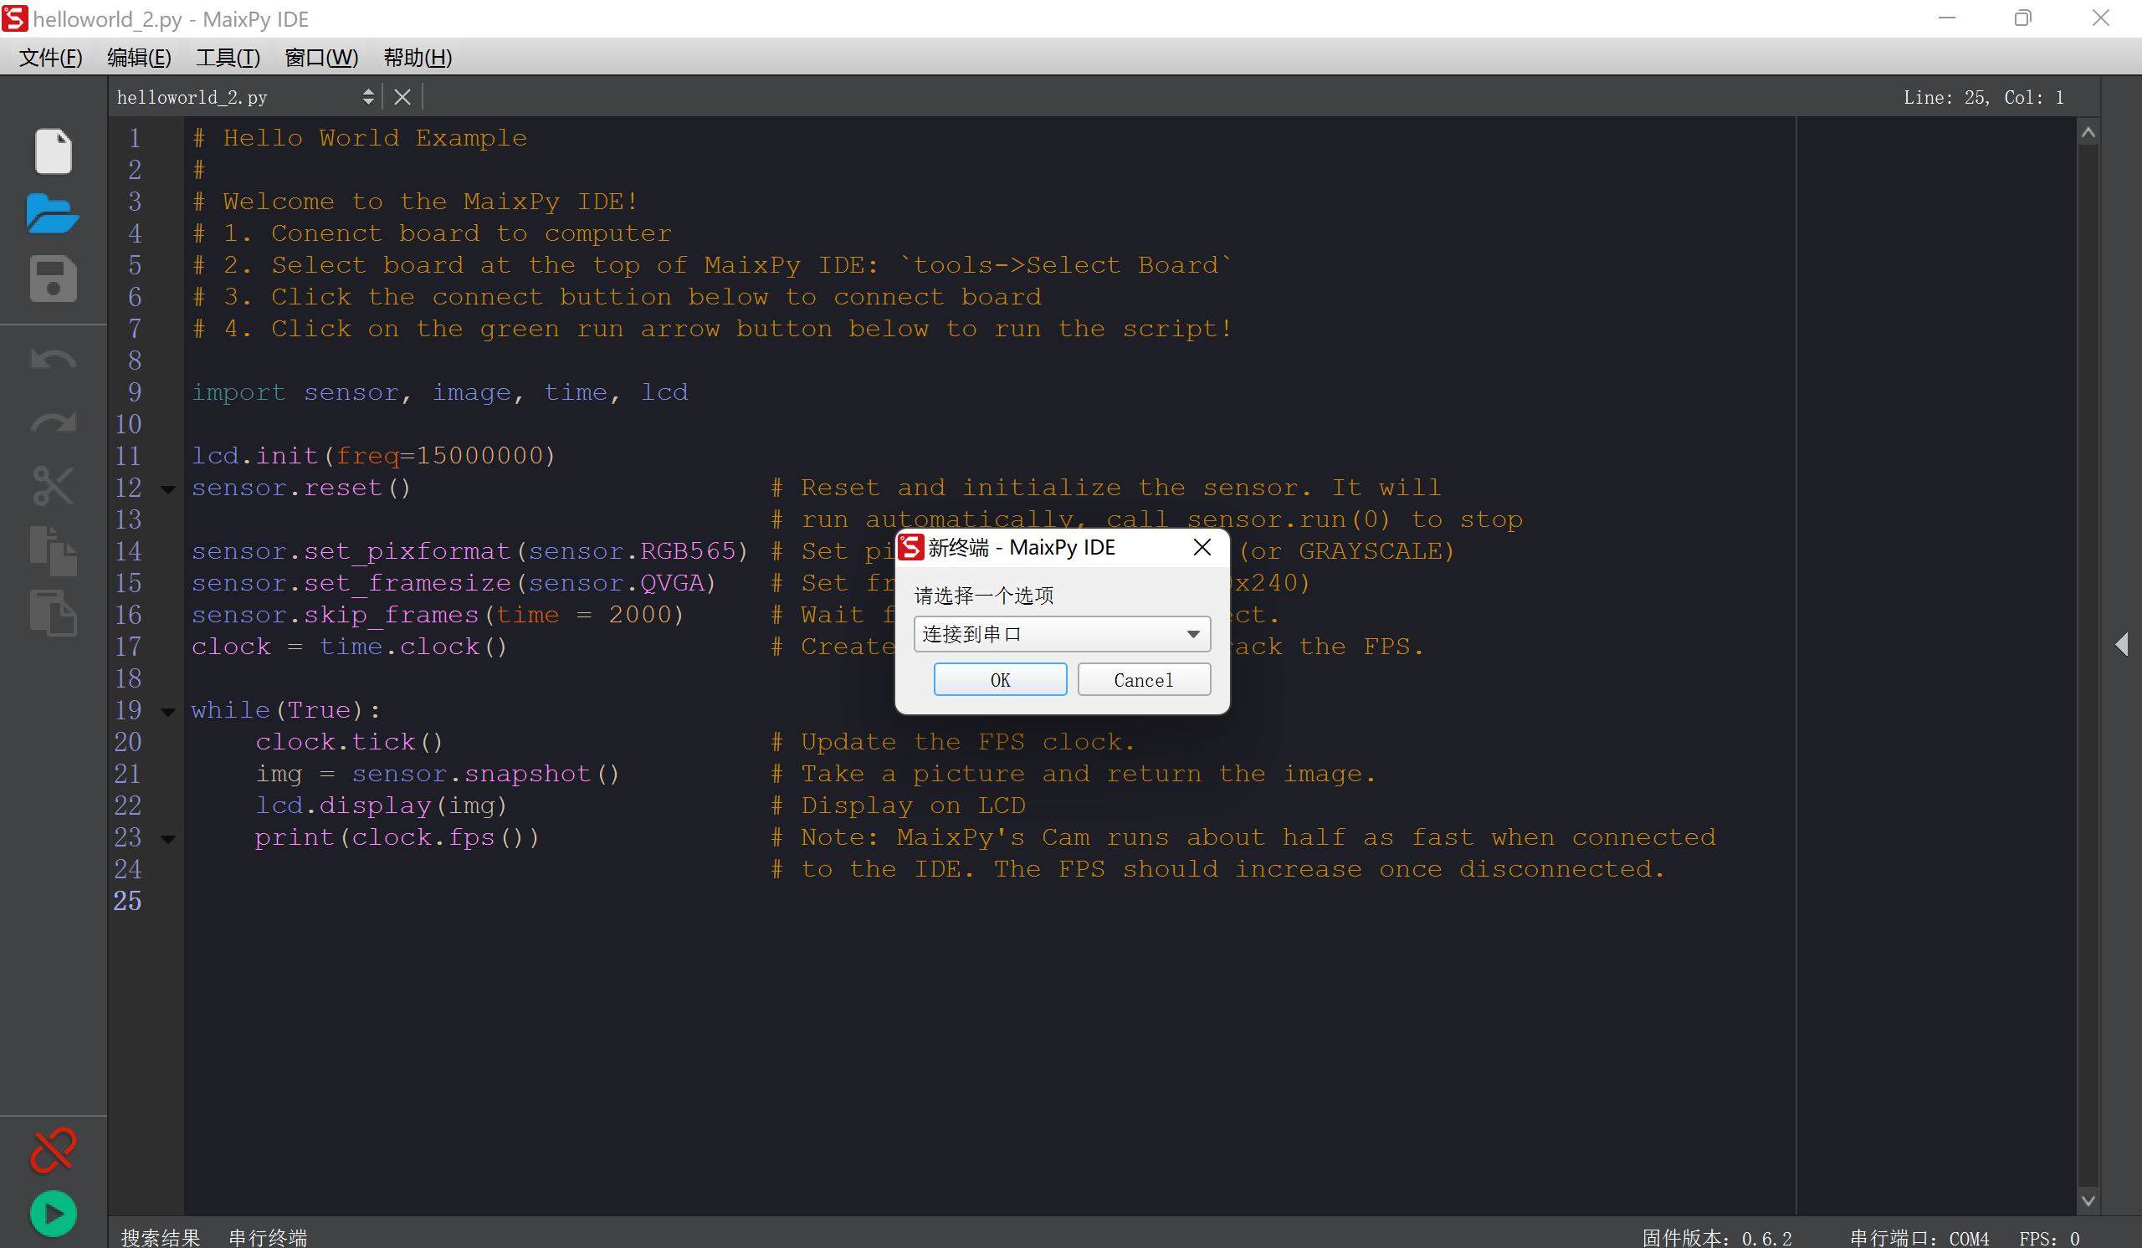Click scrollbar down arrow in editor

pos(2088,1199)
